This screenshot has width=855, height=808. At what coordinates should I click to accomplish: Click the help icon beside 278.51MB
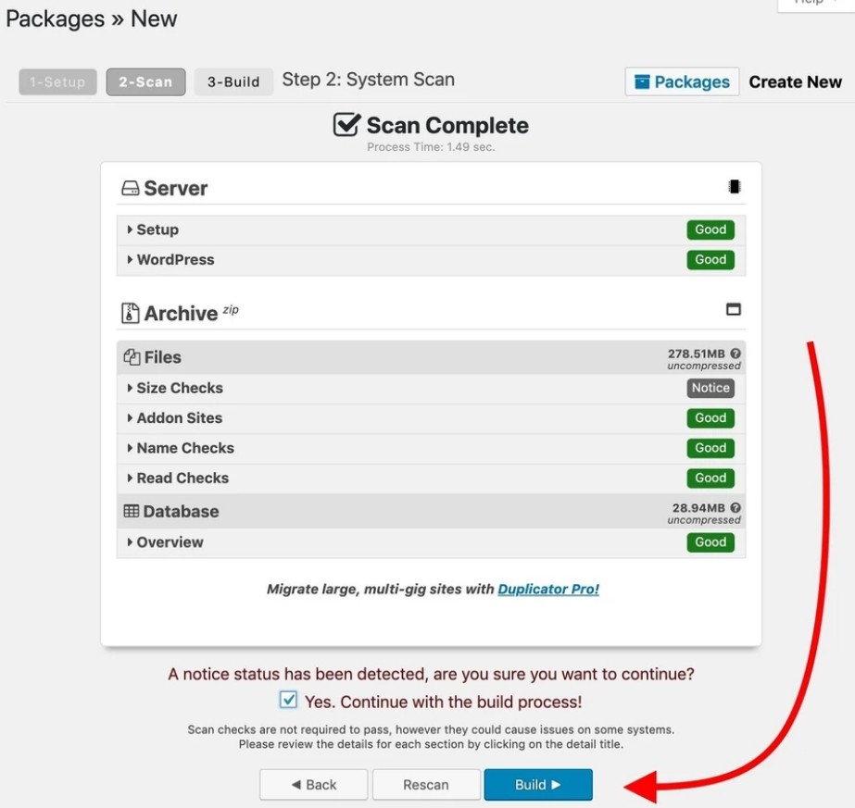pos(735,354)
